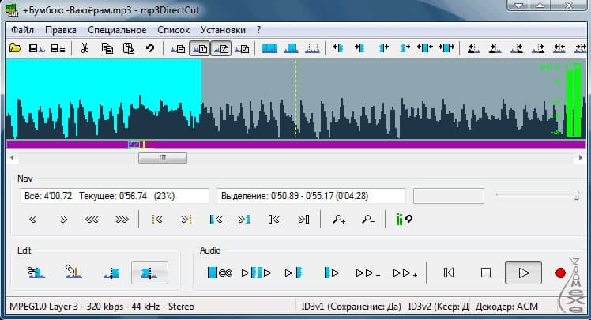
Task: Click the loop selection playback button
Action: coord(218,273)
